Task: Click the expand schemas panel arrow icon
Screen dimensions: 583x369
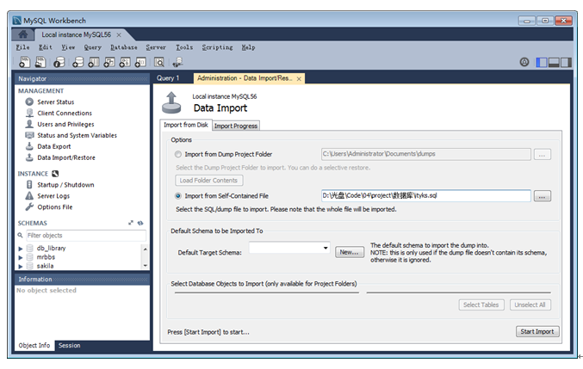Action: point(131,223)
